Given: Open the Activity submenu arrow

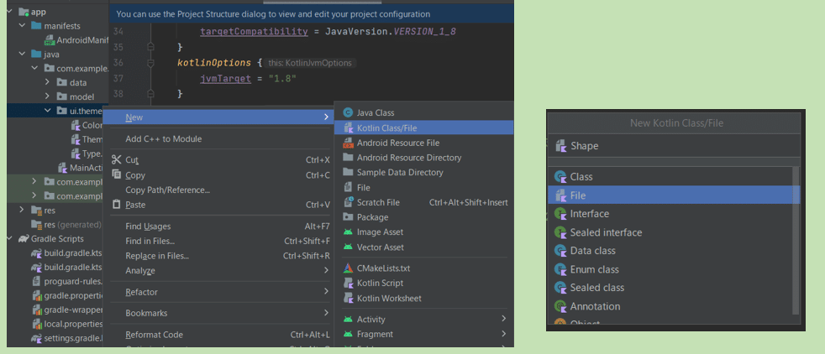Looking at the screenshot, I should tap(503, 319).
